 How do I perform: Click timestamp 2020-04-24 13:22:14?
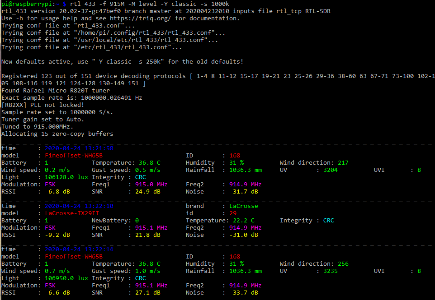tap(79, 249)
